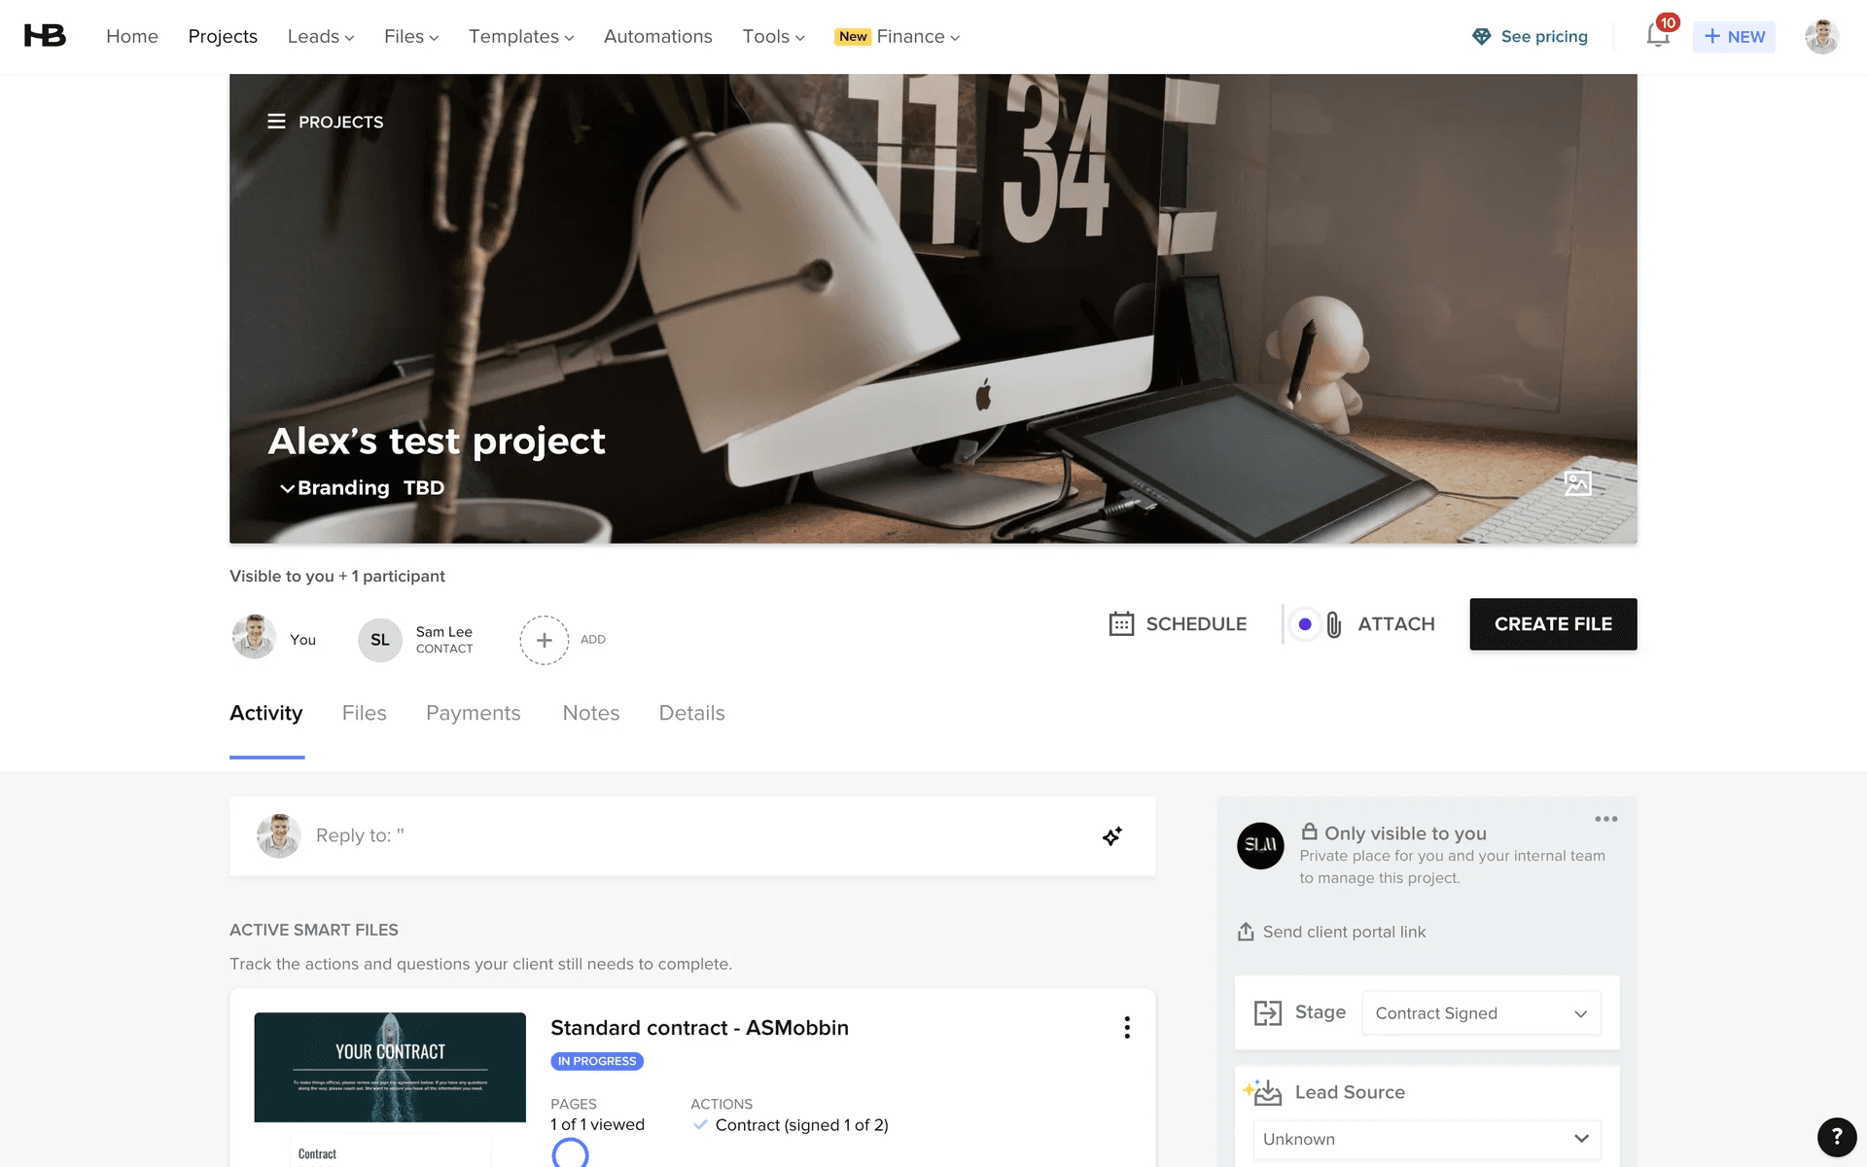The image size is (1867, 1167).
Task: Click the SCHEDULE calendar button
Action: pyautogui.click(x=1178, y=624)
